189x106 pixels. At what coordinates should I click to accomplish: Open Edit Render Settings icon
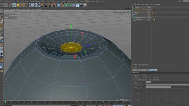click(x=54, y=5)
